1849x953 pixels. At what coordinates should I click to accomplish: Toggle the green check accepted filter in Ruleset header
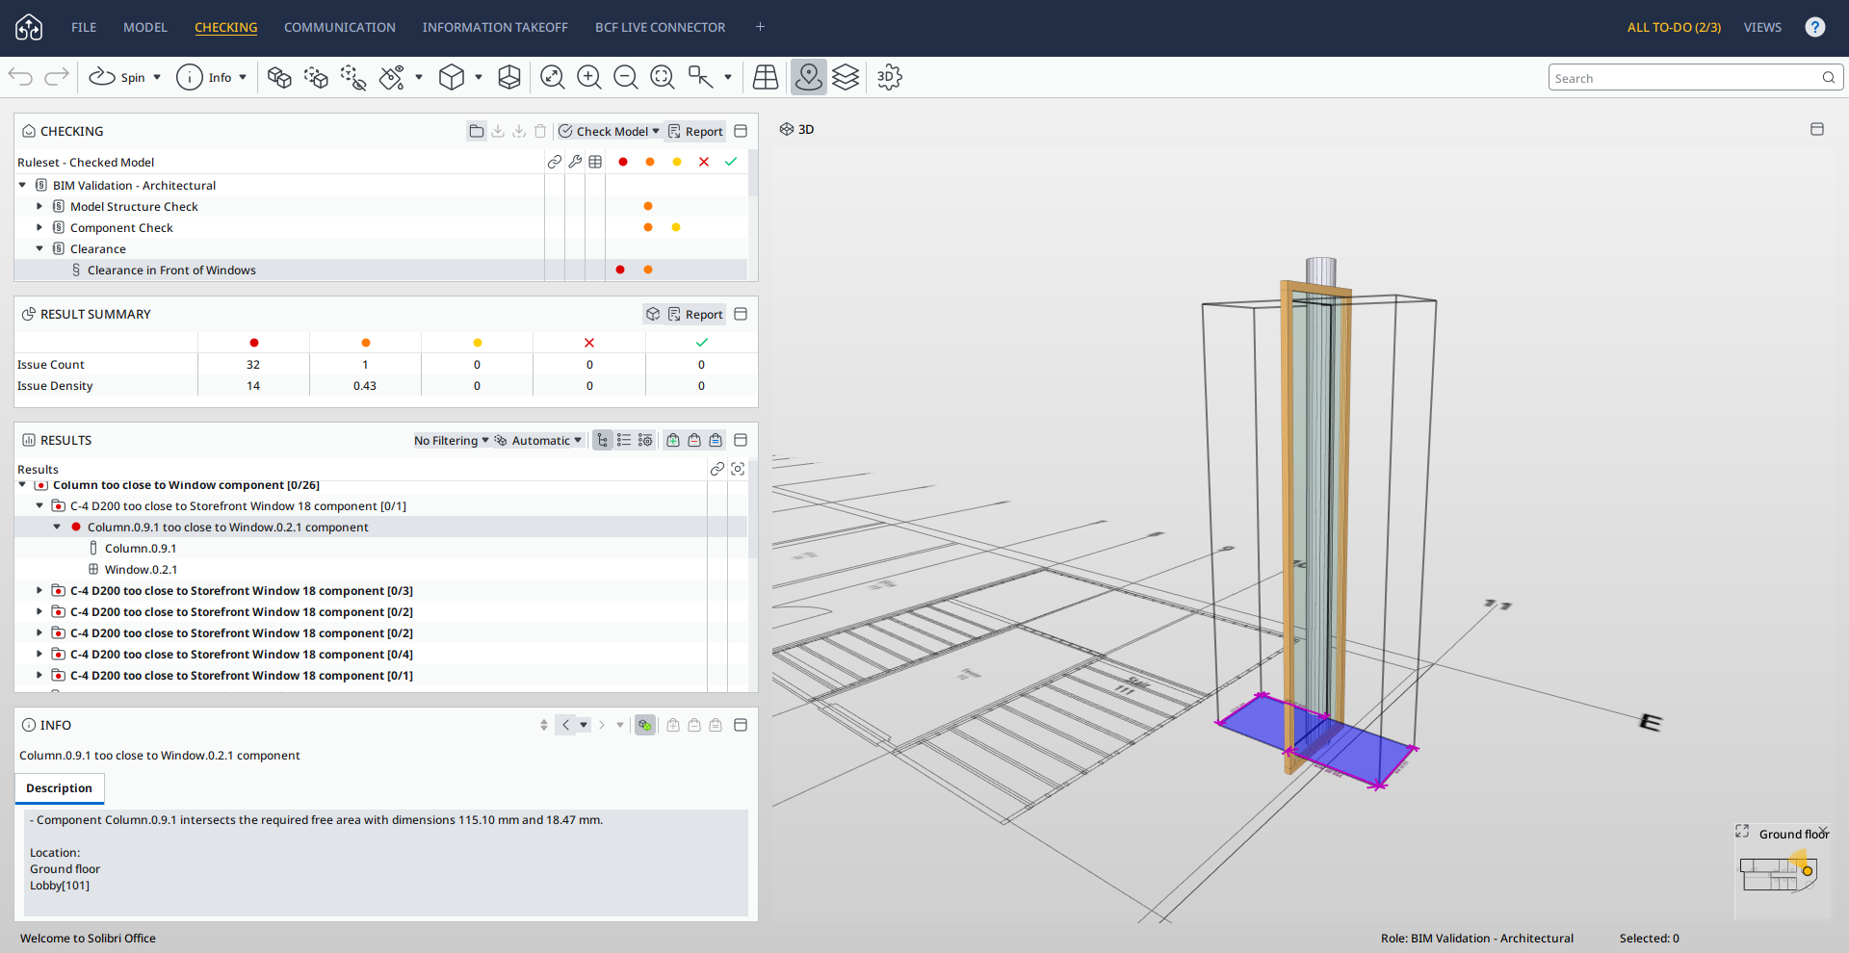(x=731, y=162)
